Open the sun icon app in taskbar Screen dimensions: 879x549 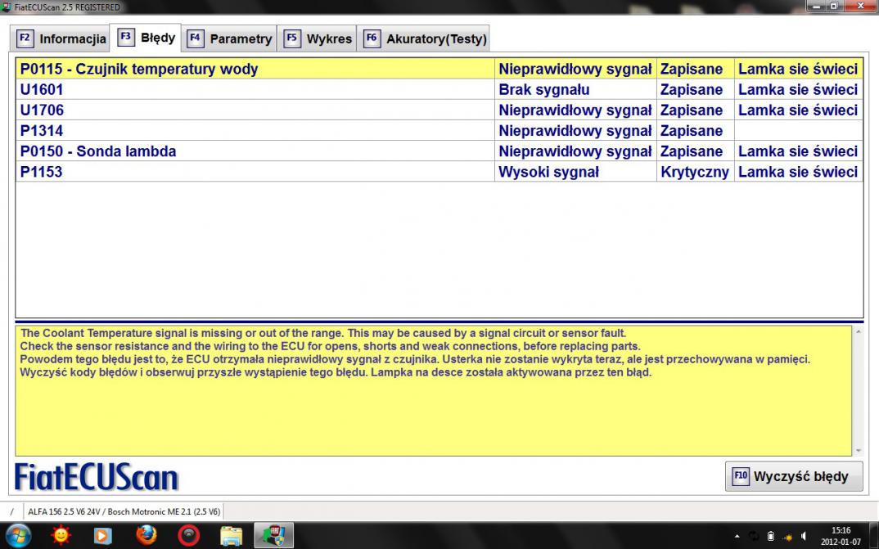61,536
